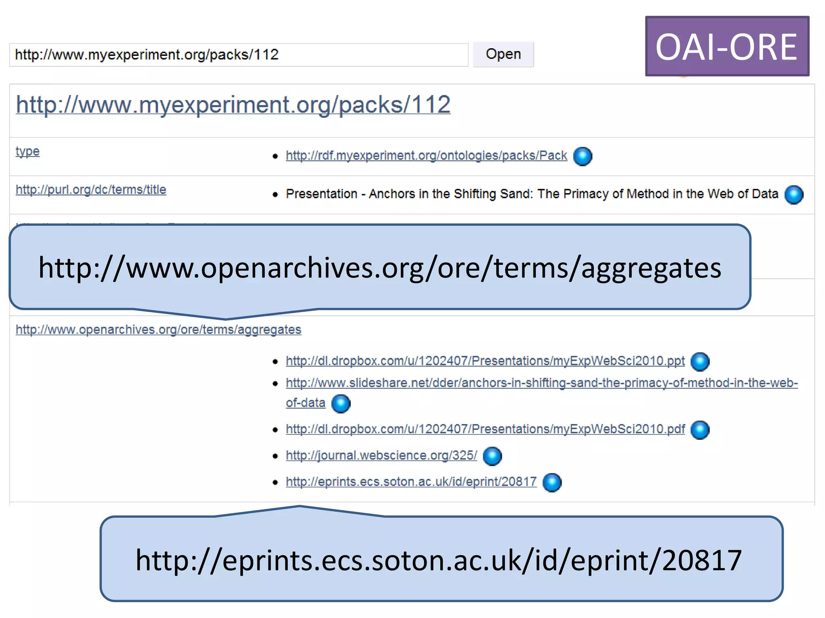Open the purl.org/dc/terms/title link

click(91, 190)
